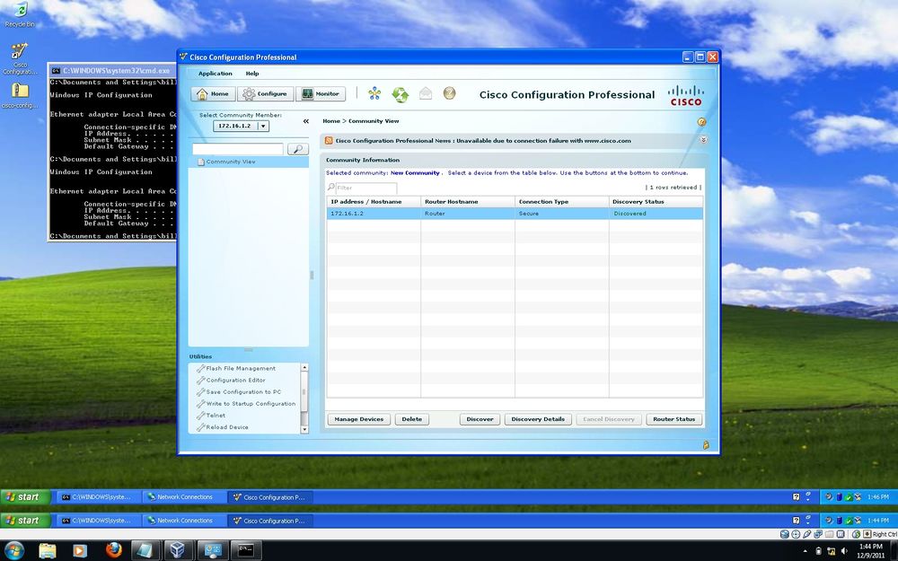
Task: Click the green refresh arrows icon
Action: click(401, 94)
